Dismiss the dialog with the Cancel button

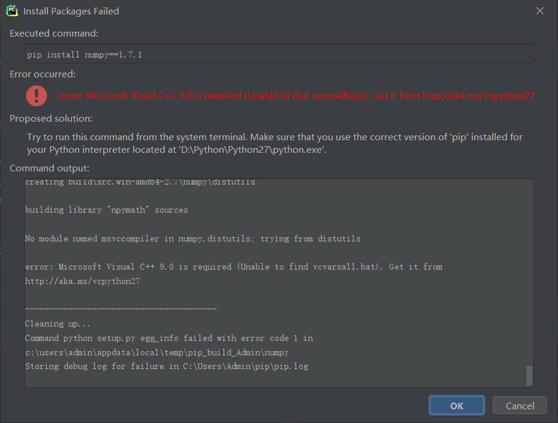coord(520,406)
